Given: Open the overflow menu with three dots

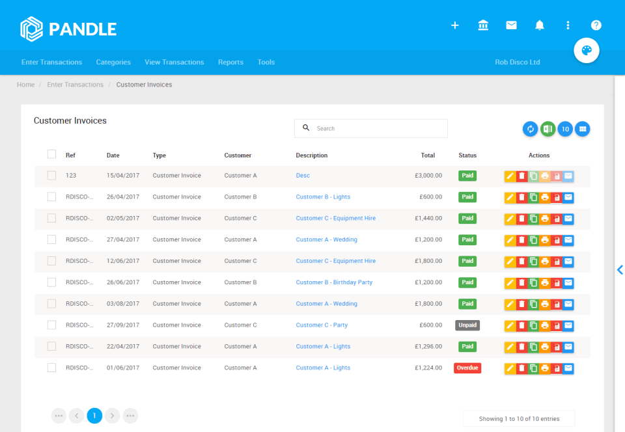Looking at the screenshot, I should tap(568, 25).
